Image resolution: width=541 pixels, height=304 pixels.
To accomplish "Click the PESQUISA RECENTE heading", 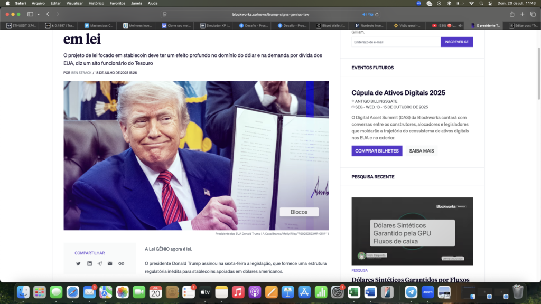I will [x=373, y=177].
